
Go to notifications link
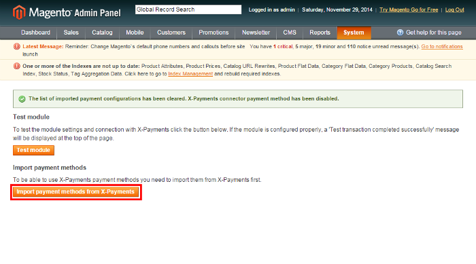pyautogui.click(x=442, y=46)
